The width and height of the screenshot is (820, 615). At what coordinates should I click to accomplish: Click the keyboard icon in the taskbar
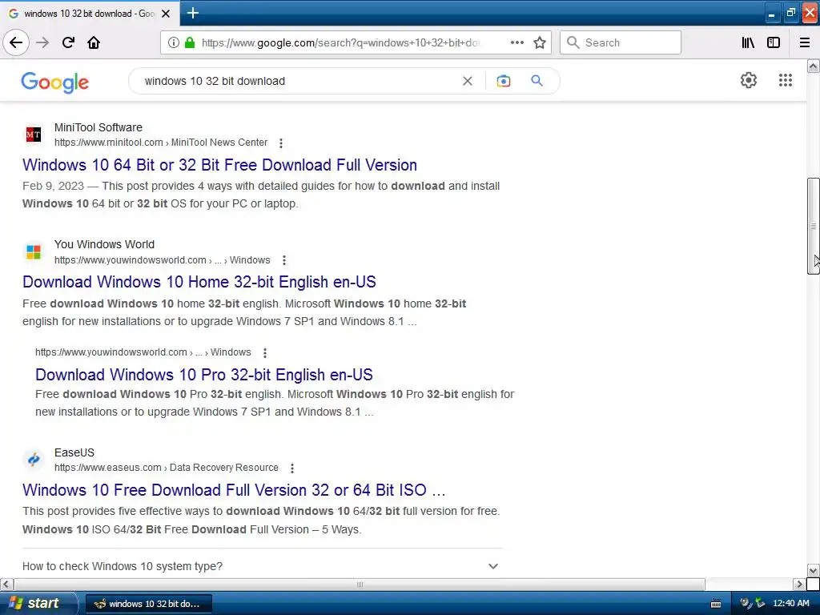[716, 604]
